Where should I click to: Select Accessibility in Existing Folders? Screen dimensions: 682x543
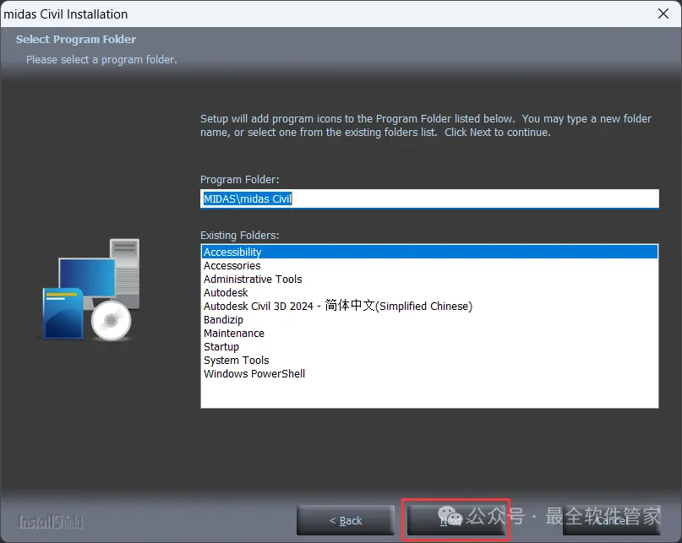pos(429,252)
